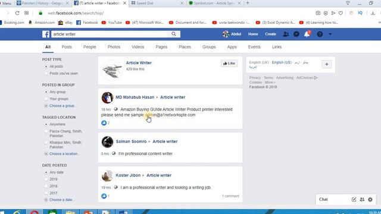Open the YouTube bookmark

(x=112, y=23)
